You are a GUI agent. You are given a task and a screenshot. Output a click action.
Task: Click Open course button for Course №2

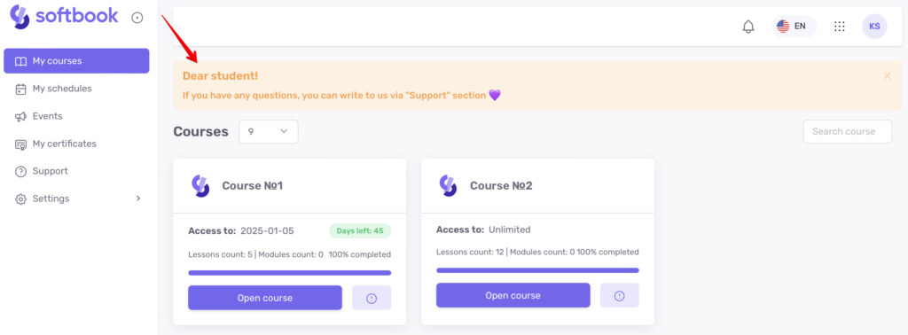pos(513,296)
